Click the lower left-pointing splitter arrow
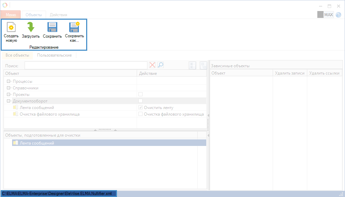The height and width of the screenshot is (197, 345). [x=208, y=136]
